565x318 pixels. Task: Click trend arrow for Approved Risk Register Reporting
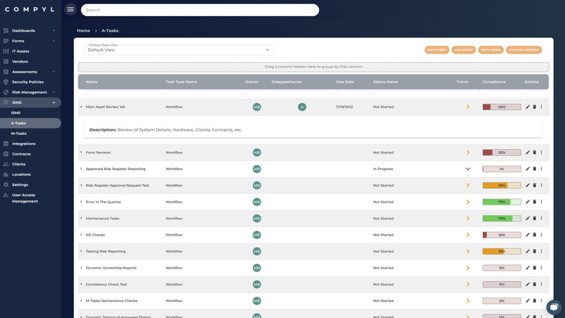[x=468, y=169]
